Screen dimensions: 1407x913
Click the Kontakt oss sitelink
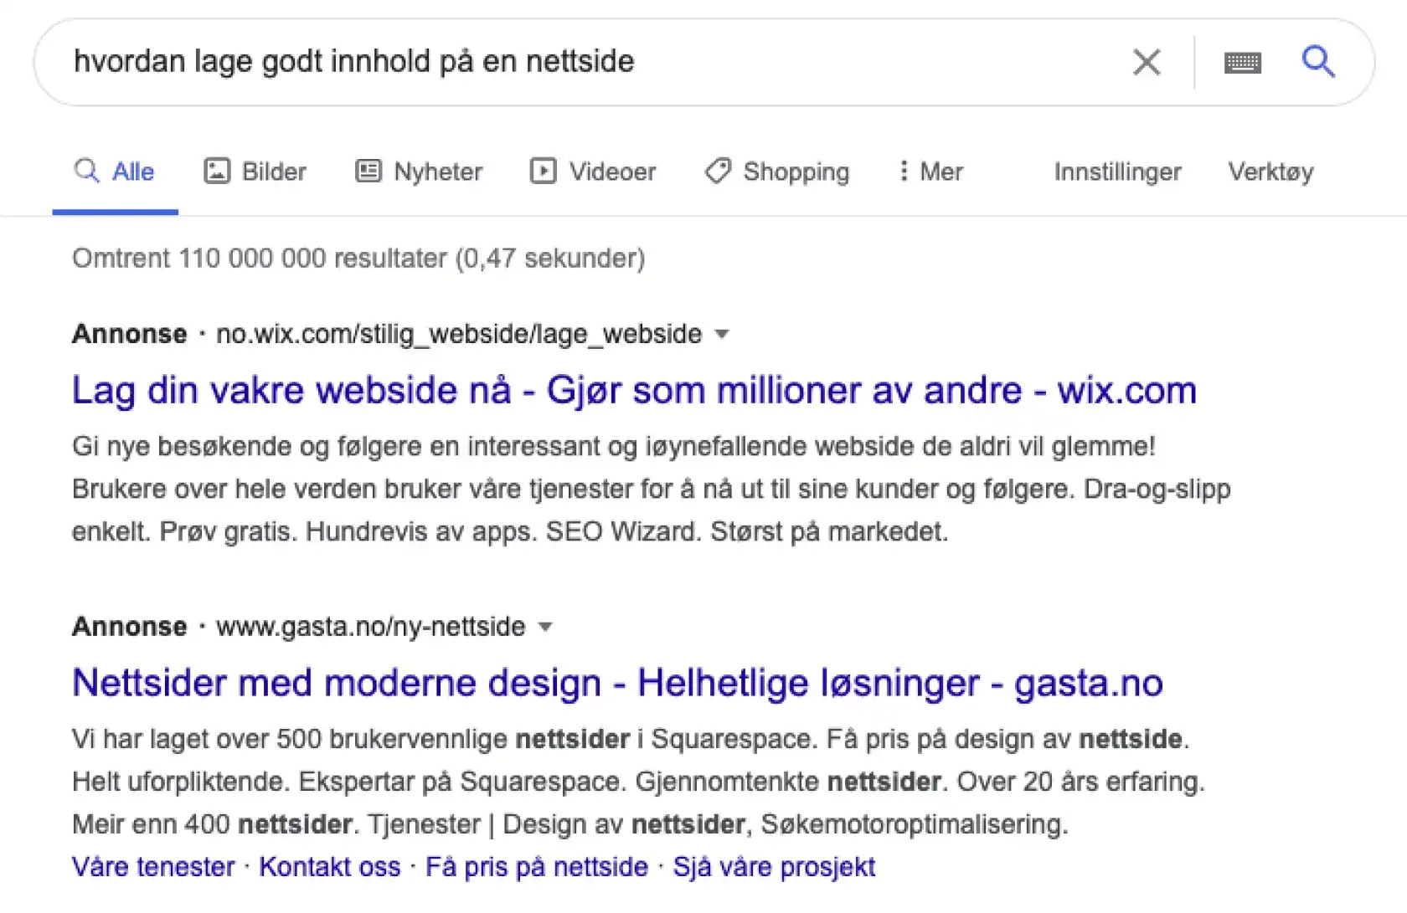(x=329, y=867)
